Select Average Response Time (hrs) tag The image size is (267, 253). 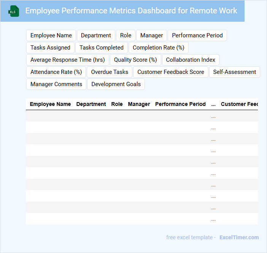(x=68, y=60)
